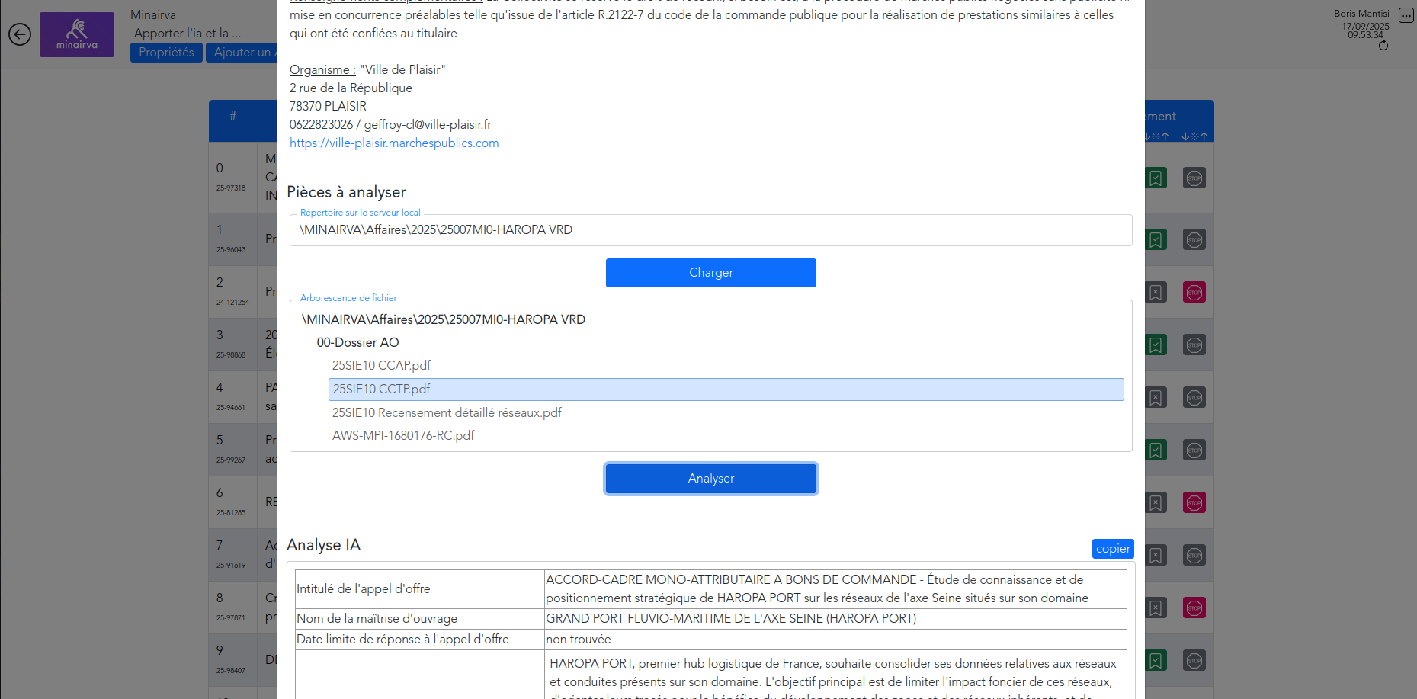Select 25SIE10 CCAP.pdf in file tree
Screen dimensions: 1417x699
[x=381, y=366]
